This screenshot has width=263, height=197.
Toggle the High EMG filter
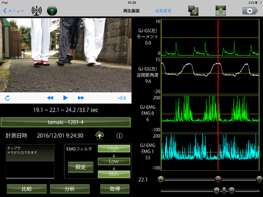pyautogui.click(x=114, y=149)
